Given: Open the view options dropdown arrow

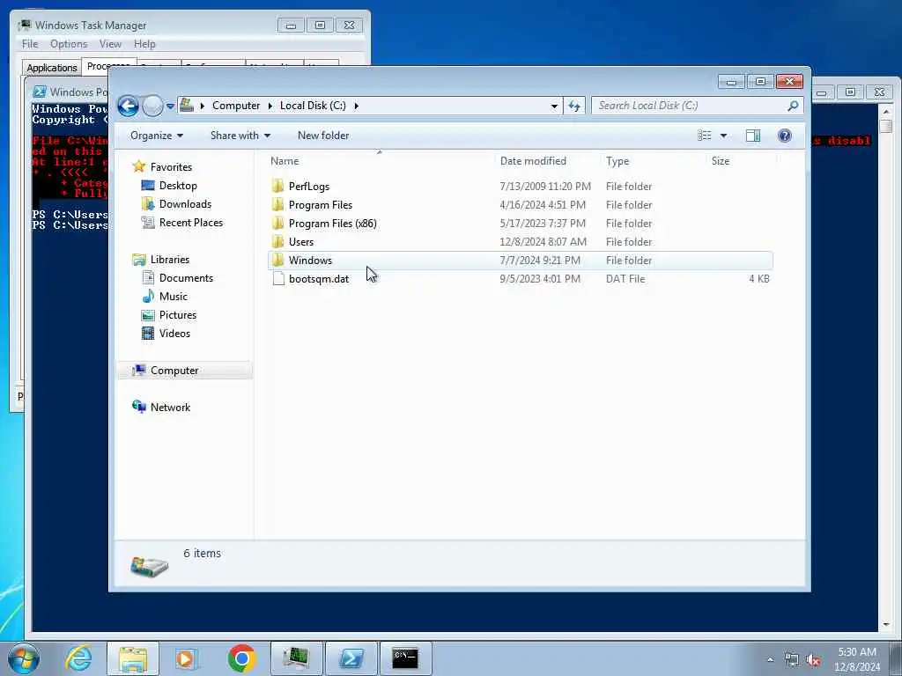Looking at the screenshot, I should pos(724,136).
